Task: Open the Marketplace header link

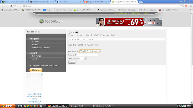Action: coord(135,13)
